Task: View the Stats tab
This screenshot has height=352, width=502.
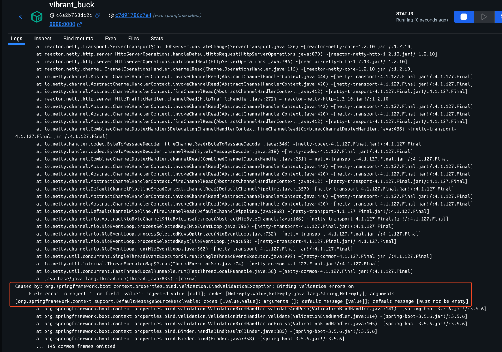Action: (157, 39)
